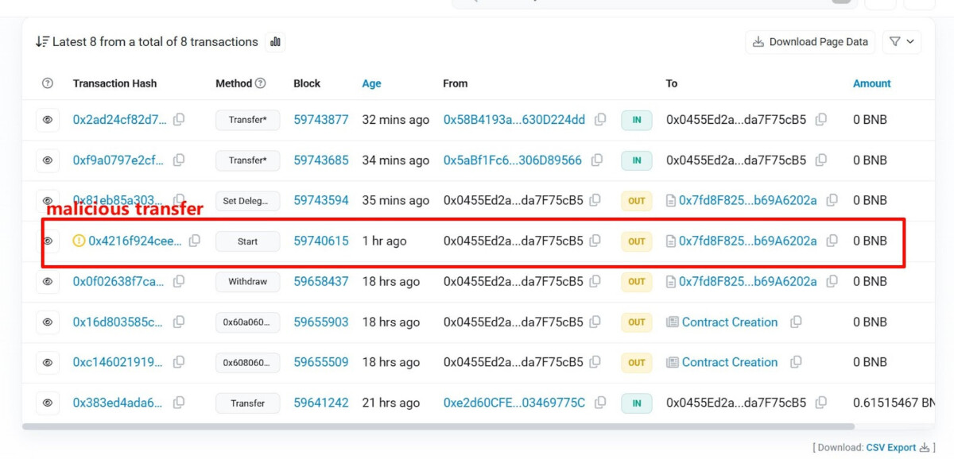The width and height of the screenshot is (954, 459).
Task: Click Amount column header
Action: (872, 83)
